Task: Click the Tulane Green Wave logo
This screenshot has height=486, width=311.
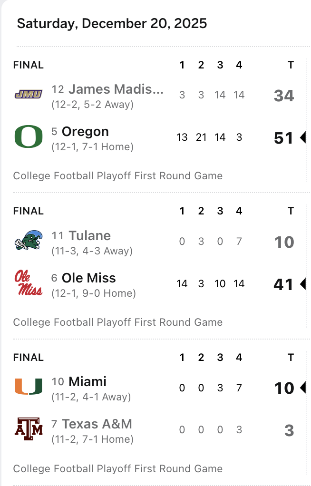Action: [x=29, y=241]
